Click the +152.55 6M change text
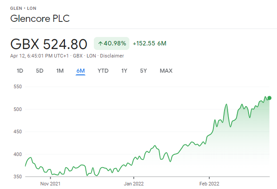Screen dimensions: 277x189 pos(149,43)
